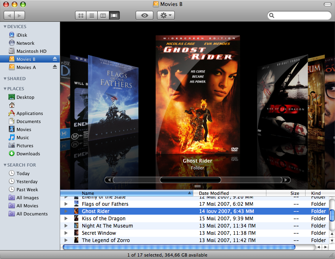This screenshot has width=335, height=259.
Task: Open Quick Look with the eye button
Action: click(x=144, y=16)
